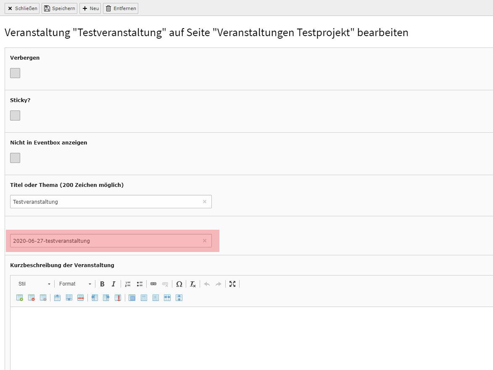
Task: Delete the event via Entfernen
Action: (121, 8)
